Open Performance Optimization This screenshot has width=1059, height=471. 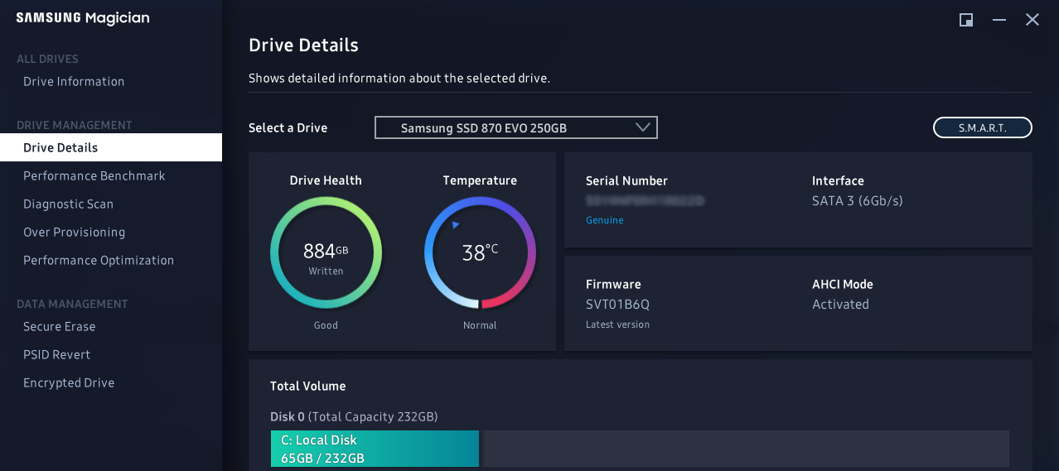pos(99,260)
